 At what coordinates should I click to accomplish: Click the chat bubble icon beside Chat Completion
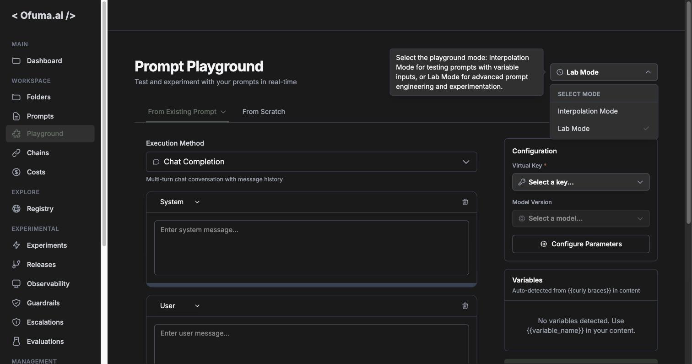point(156,162)
